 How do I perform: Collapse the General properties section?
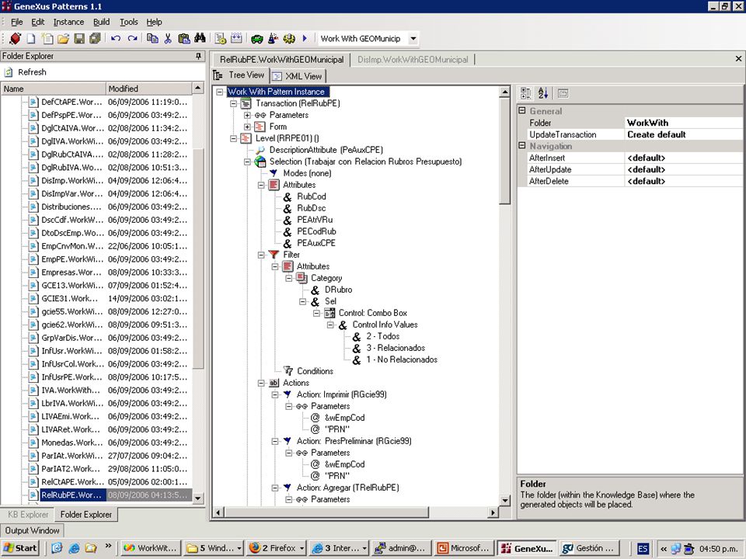click(522, 111)
